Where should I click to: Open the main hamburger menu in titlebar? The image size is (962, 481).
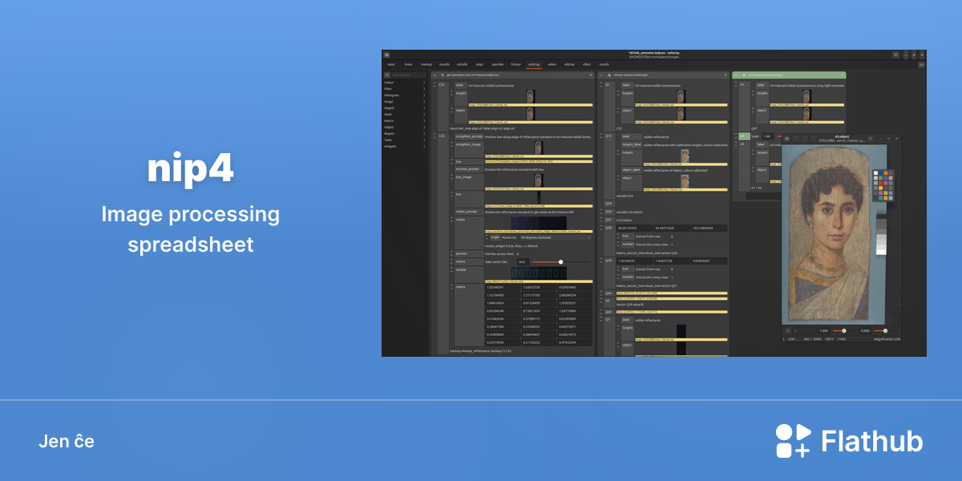[x=895, y=55]
